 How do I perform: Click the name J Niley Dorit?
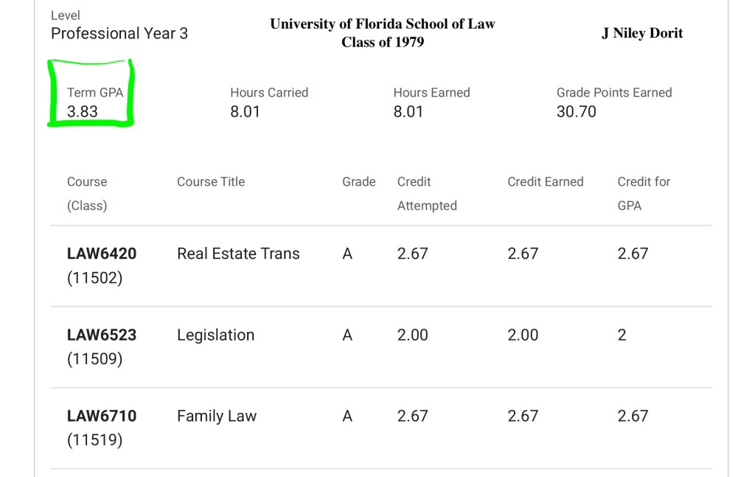click(642, 33)
